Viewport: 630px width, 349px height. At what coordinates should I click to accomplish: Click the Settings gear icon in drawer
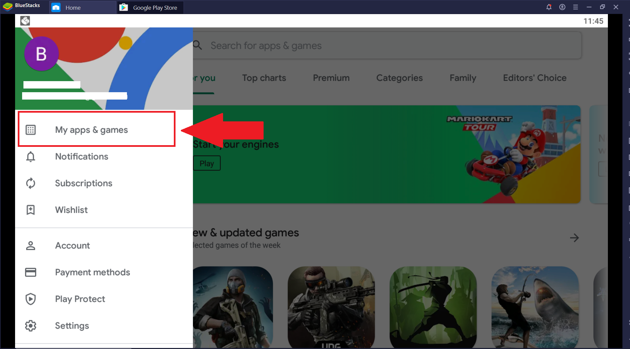pyautogui.click(x=30, y=326)
